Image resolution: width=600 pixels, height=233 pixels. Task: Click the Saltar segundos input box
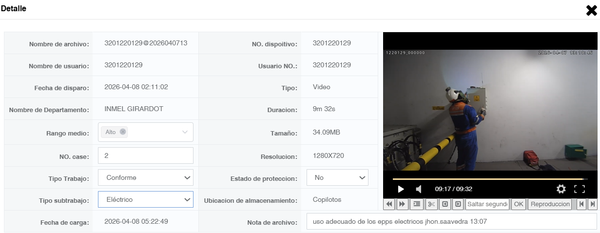click(x=487, y=204)
